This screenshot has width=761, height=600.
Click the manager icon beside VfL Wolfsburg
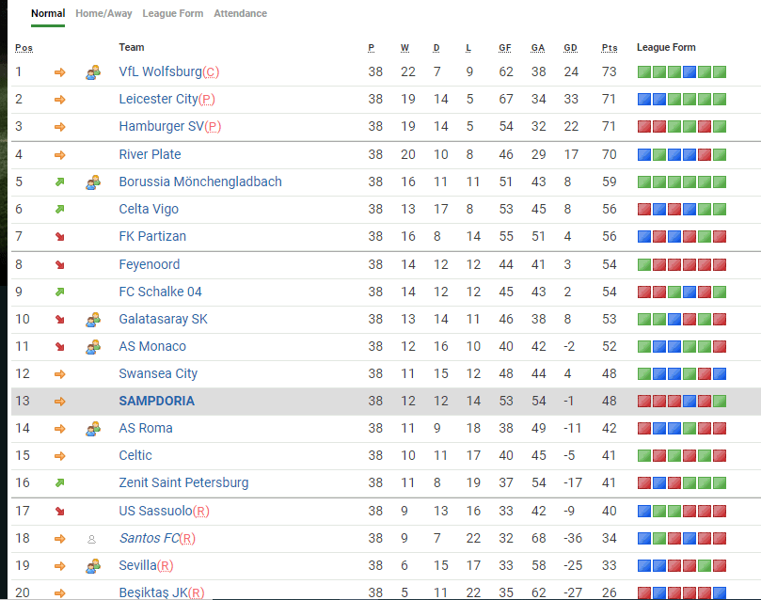(x=92, y=72)
